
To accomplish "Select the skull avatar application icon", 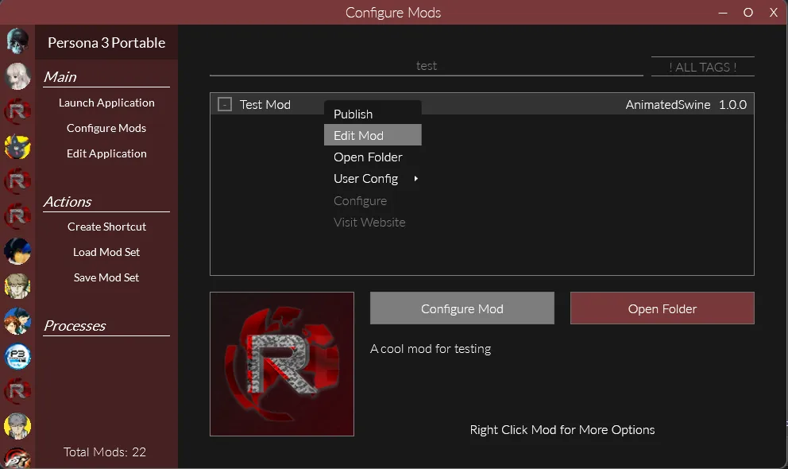I will click(17, 41).
